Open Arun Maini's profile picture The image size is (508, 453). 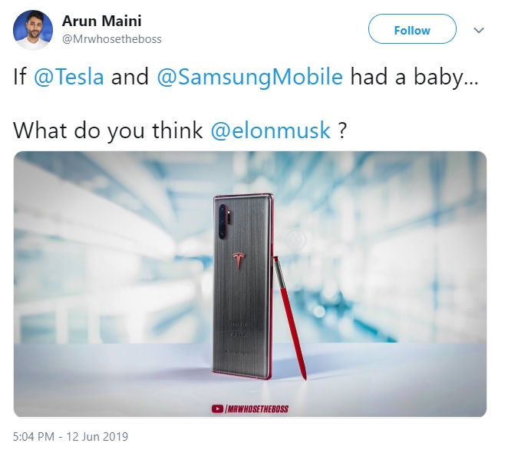point(33,30)
